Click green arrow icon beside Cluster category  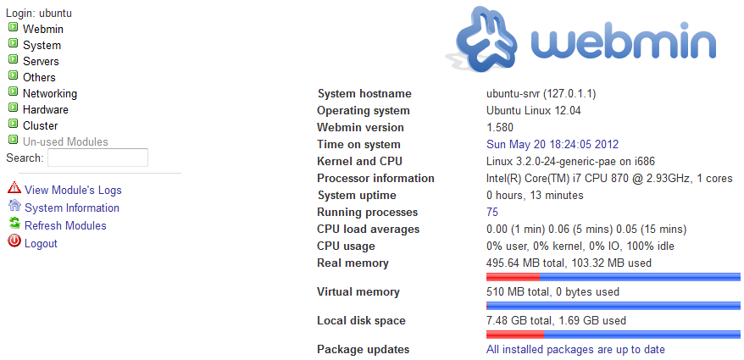pyautogui.click(x=13, y=124)
